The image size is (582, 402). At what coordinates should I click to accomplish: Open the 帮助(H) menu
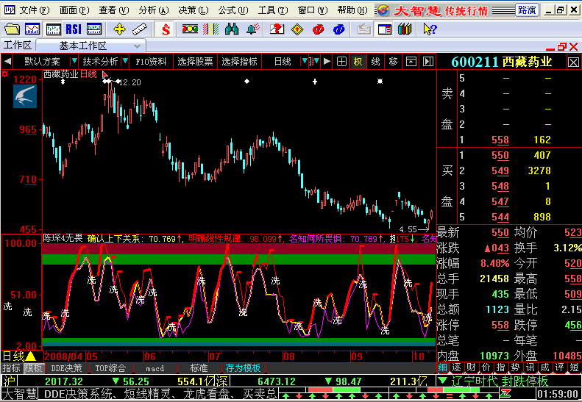tap(352, 10)
